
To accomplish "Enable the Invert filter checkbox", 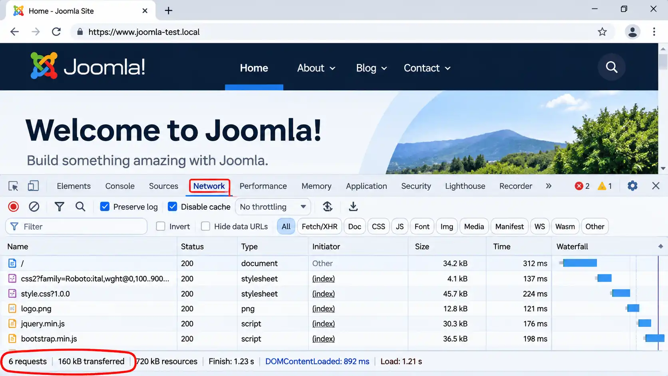I will pyautogui.click(x=161, y=227).
